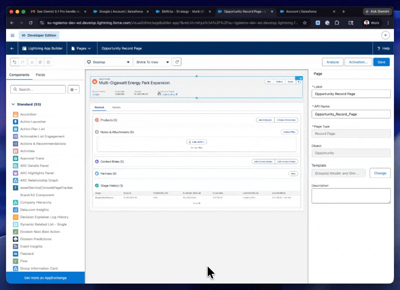Click the Accordion component icon

click(15, 114)
